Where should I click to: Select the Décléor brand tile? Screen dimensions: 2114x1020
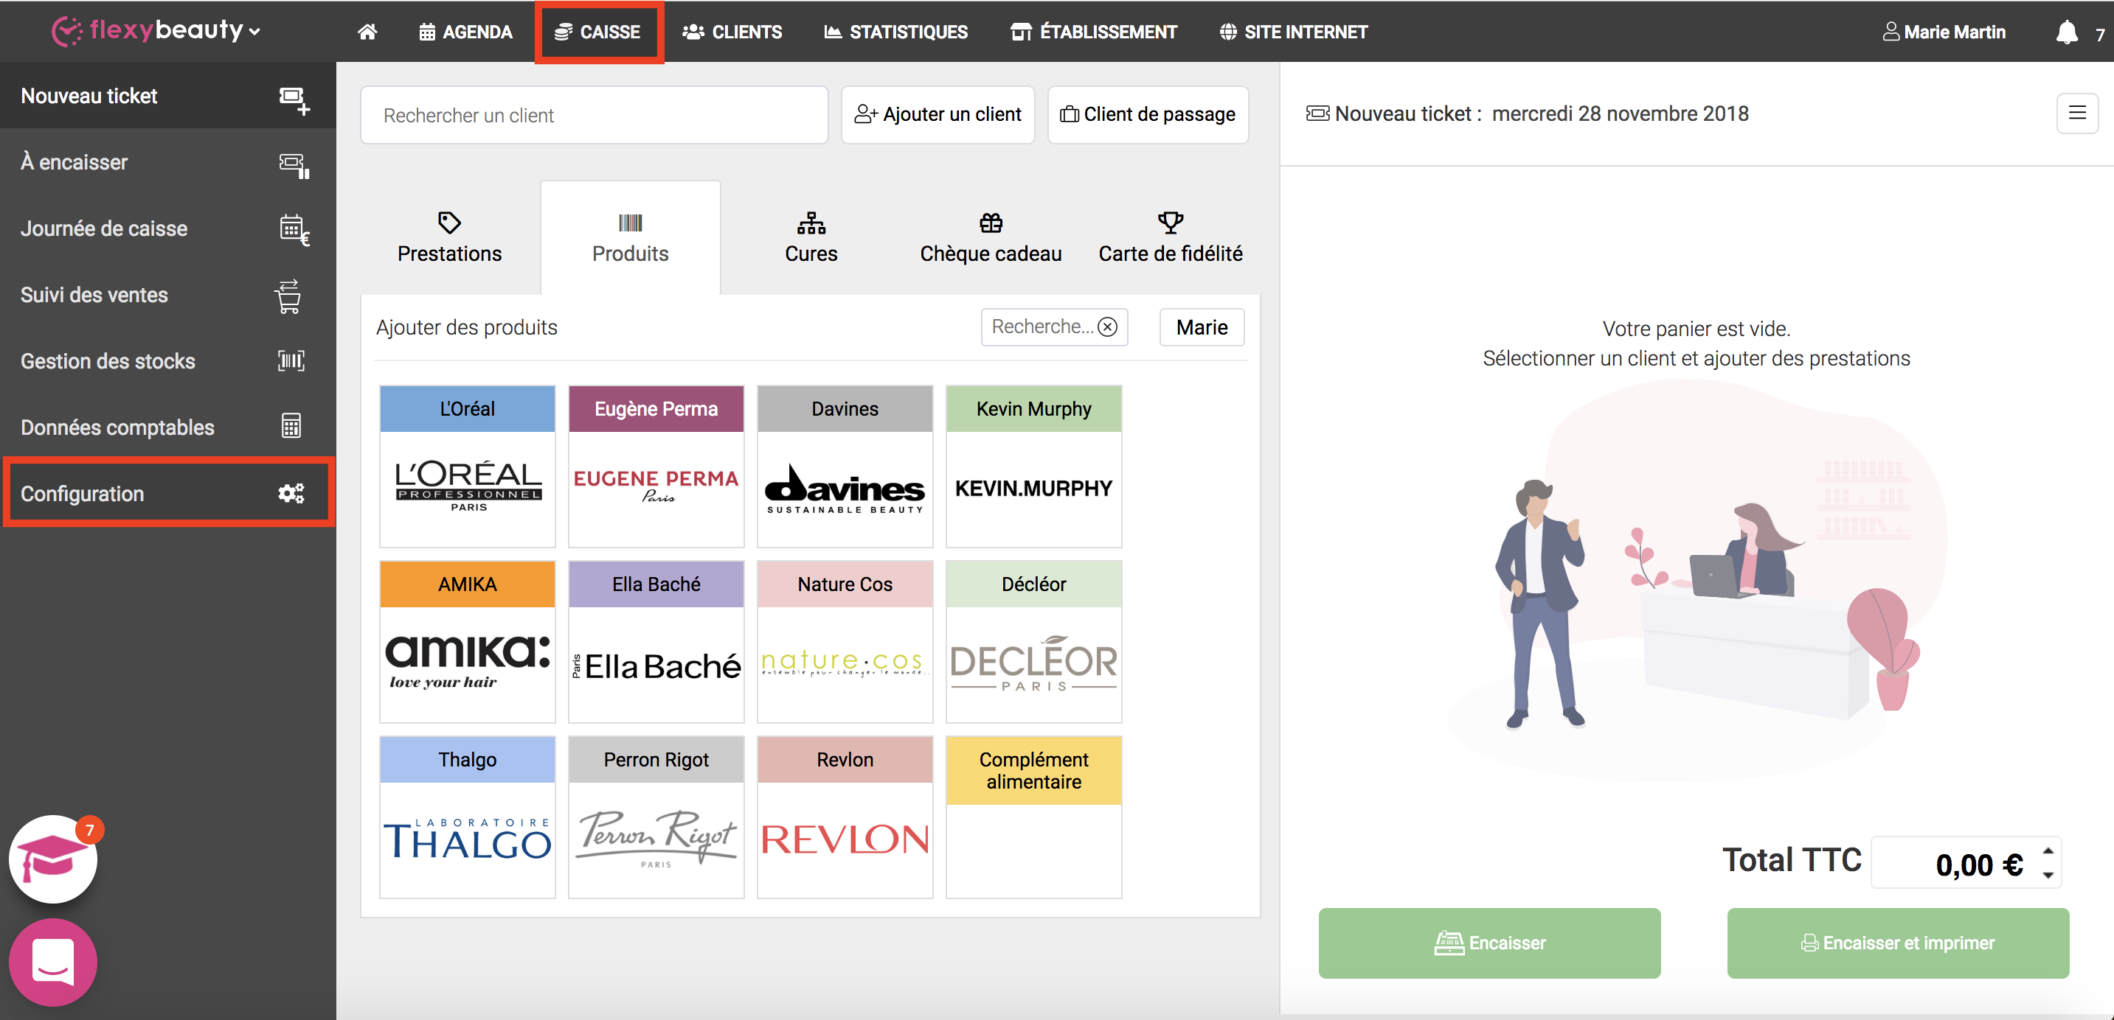point(1033,641)
